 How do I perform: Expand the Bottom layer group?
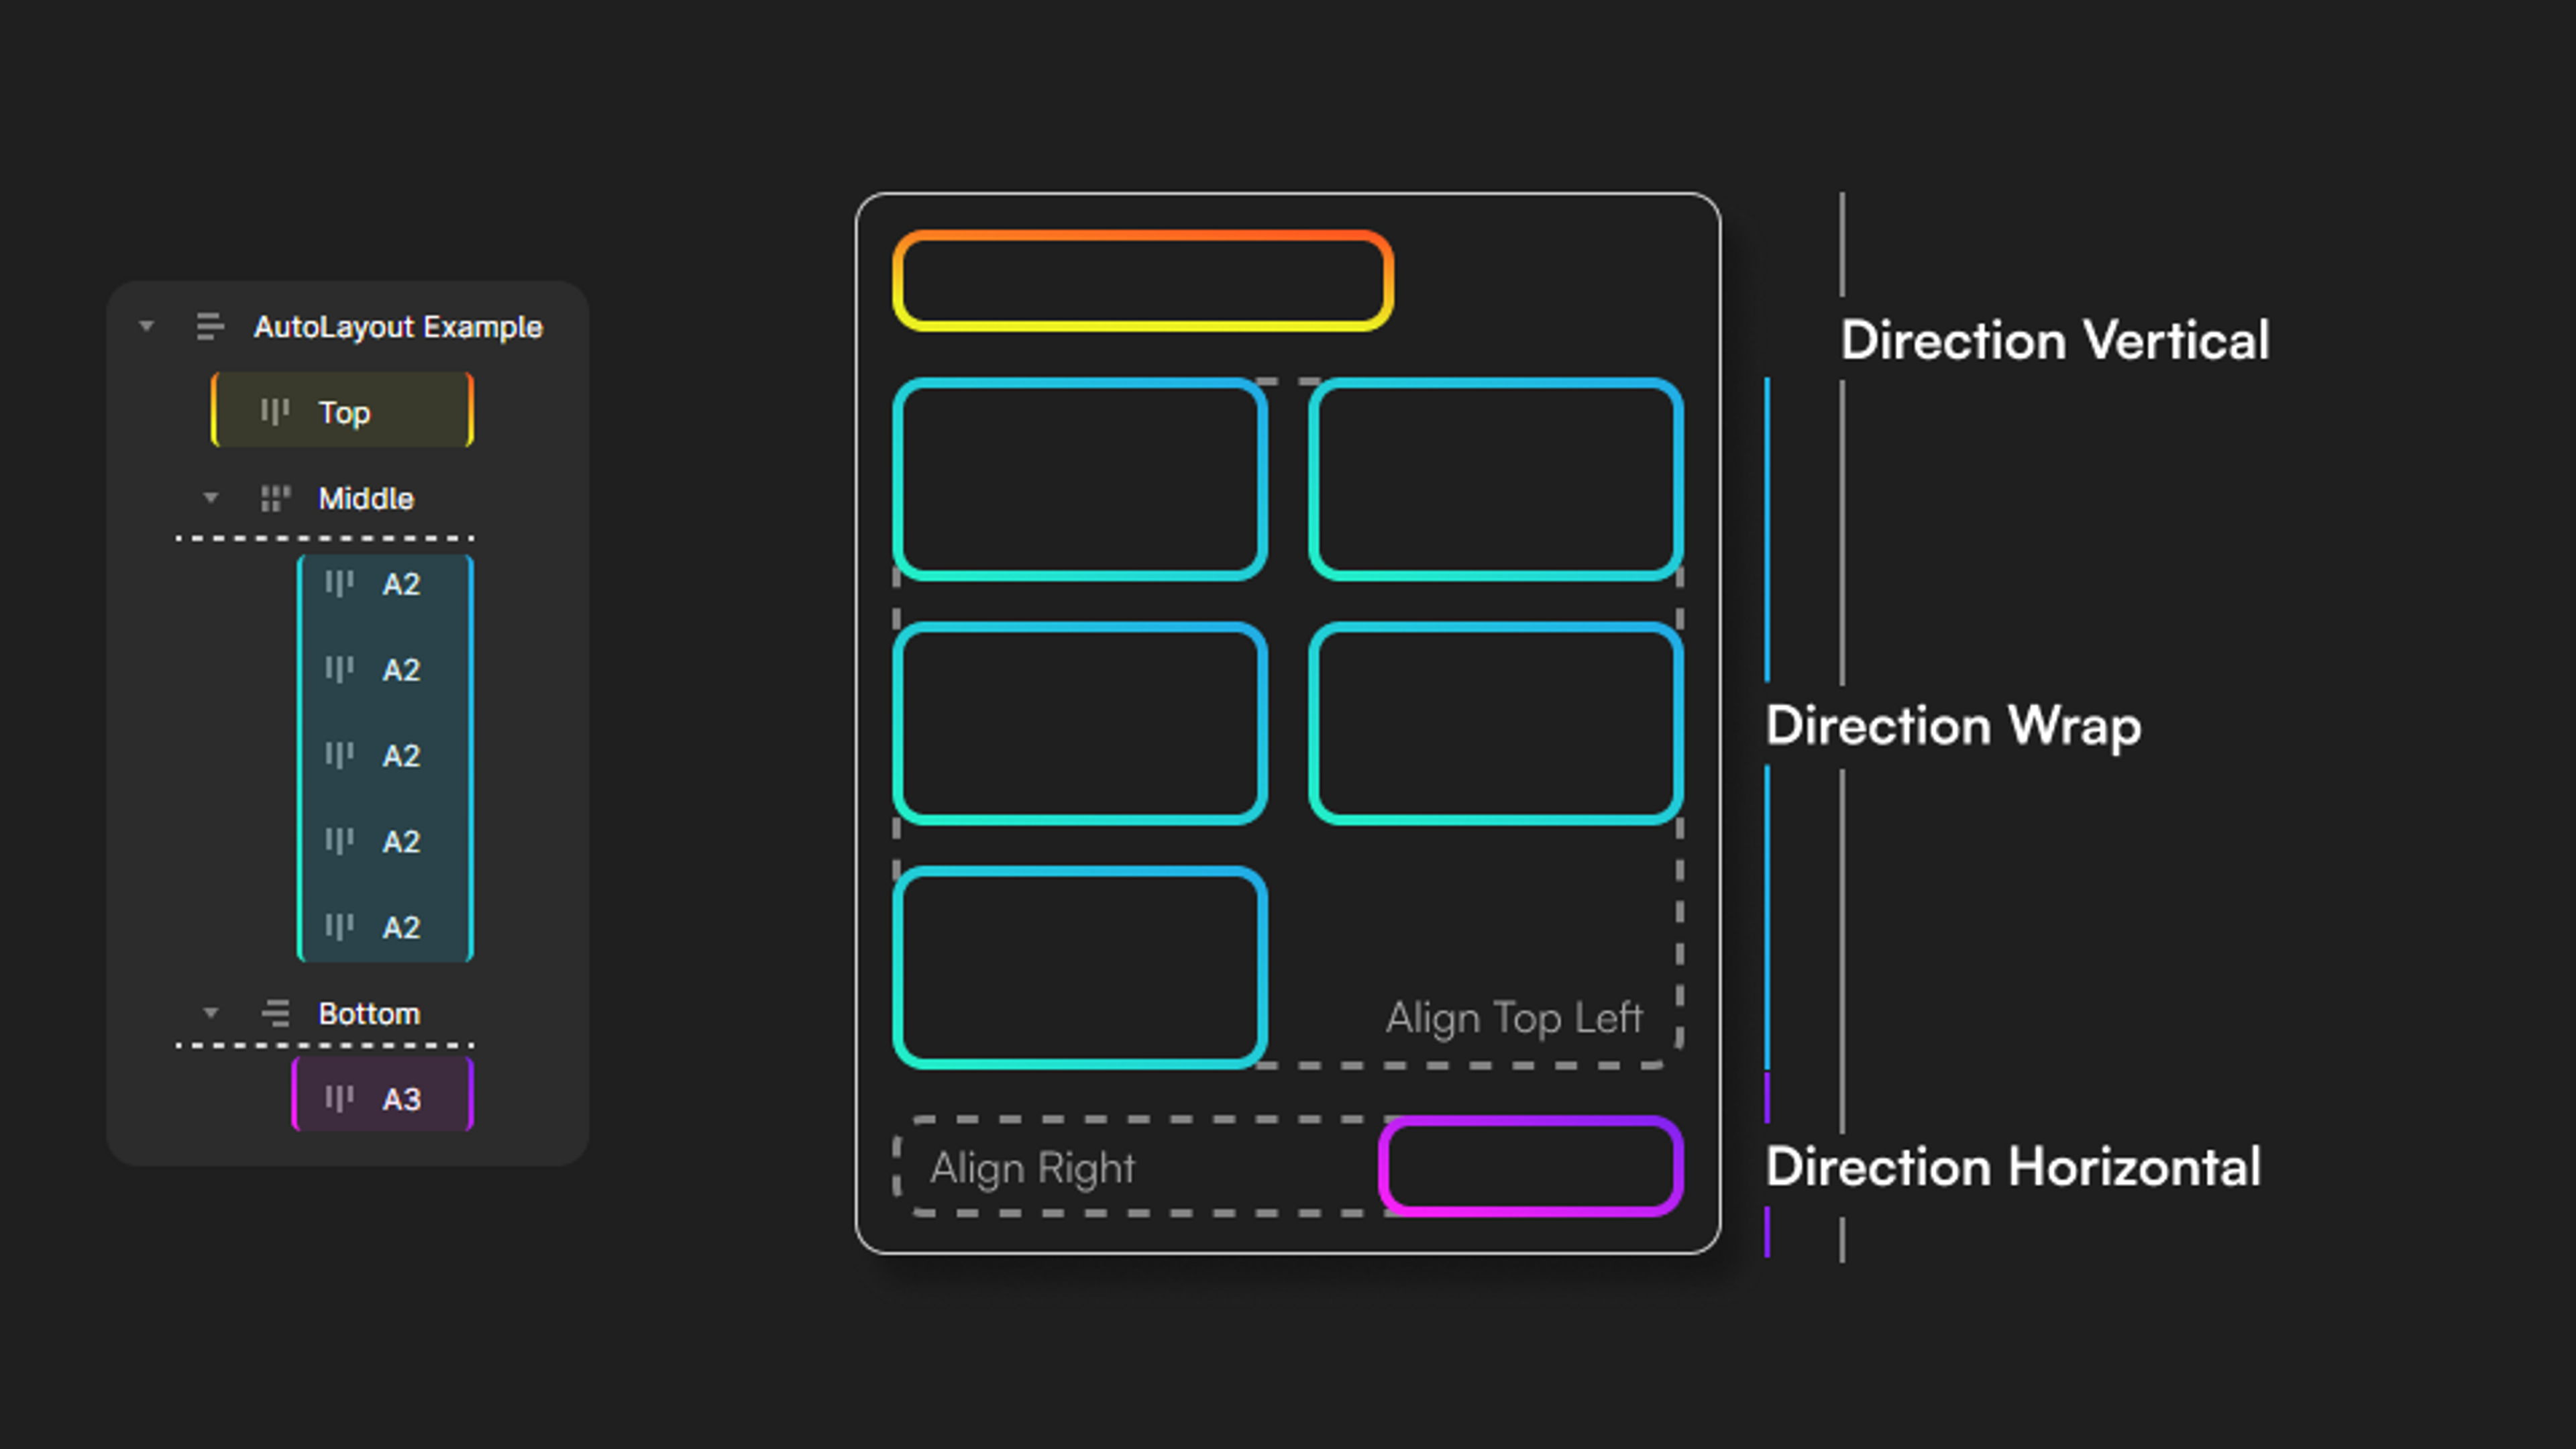click(212, 1012)
